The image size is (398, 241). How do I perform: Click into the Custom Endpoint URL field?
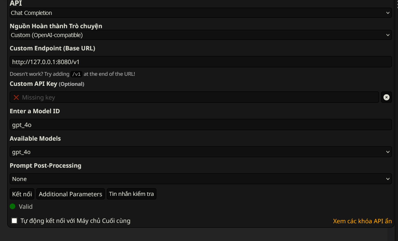[200, 62]
